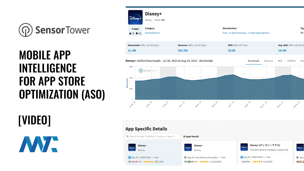Click the country flags next to +55
304x171 pixels.
click(x=189, y=162)
